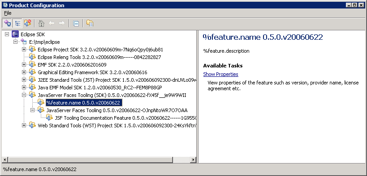This screenshot has height=176, width=367.
Task: Click the install site icon beside E:\tmp\eclipse
Action: [x=24, y=42]
